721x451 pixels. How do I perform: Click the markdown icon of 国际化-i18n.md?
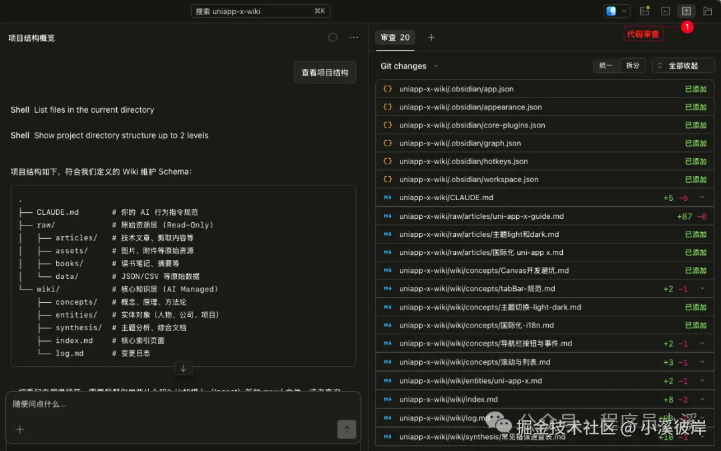(388, 325)
